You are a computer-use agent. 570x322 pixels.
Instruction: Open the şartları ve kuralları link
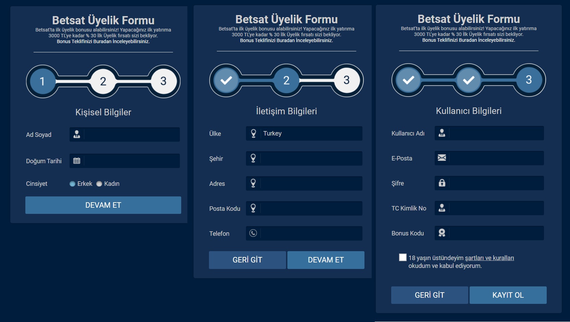point(489,258)
